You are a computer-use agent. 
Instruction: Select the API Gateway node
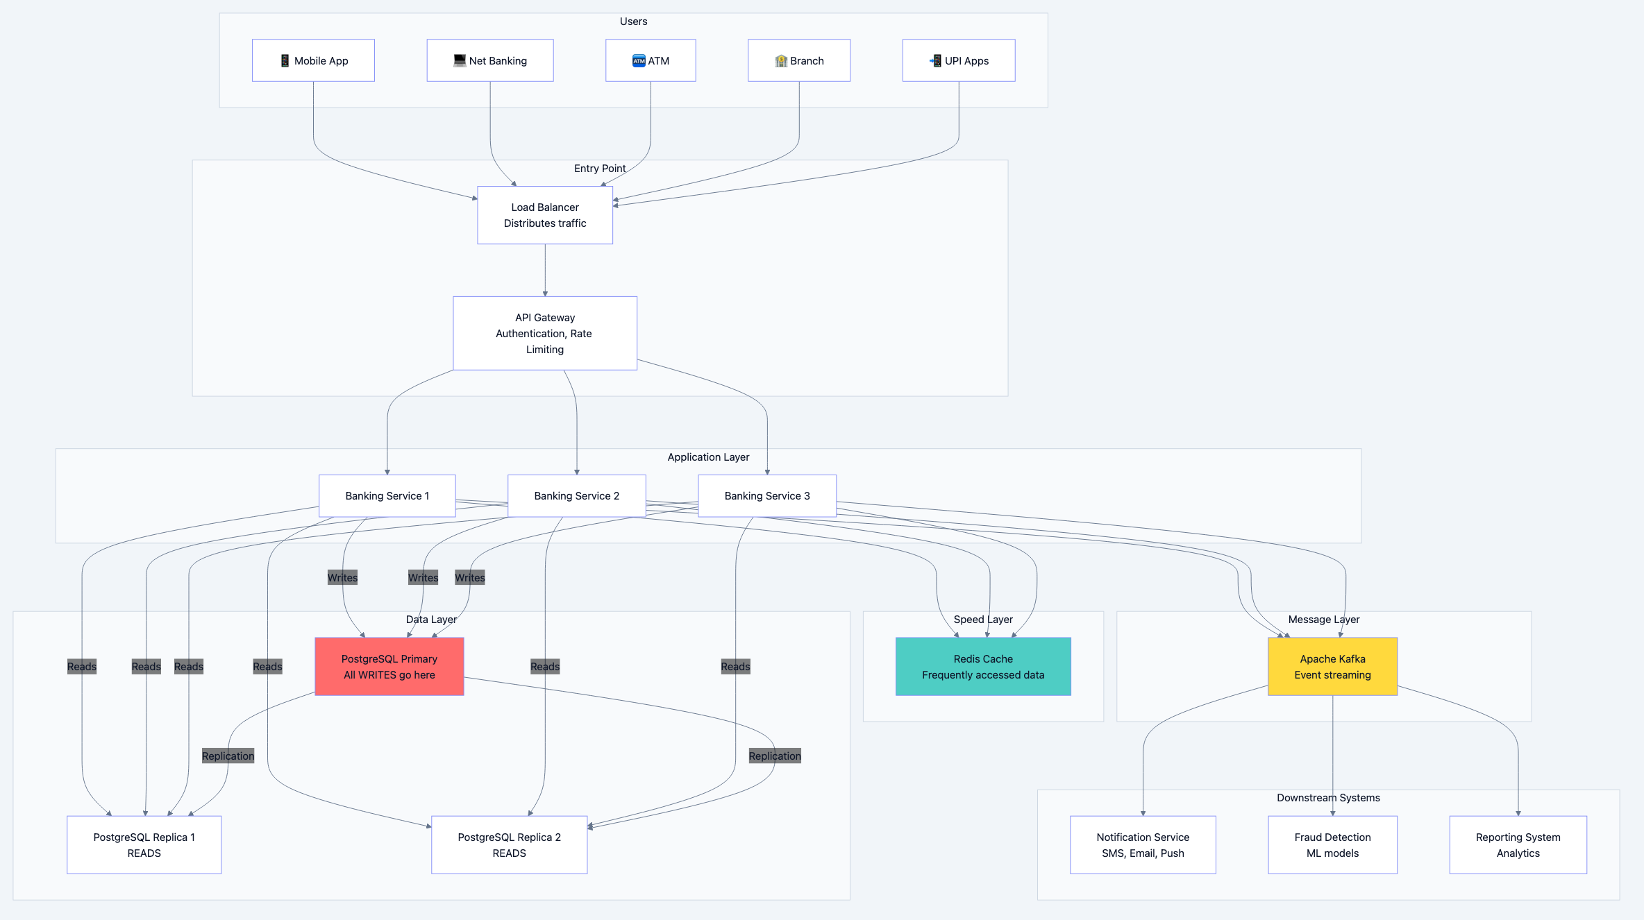(x=545, y=333)
